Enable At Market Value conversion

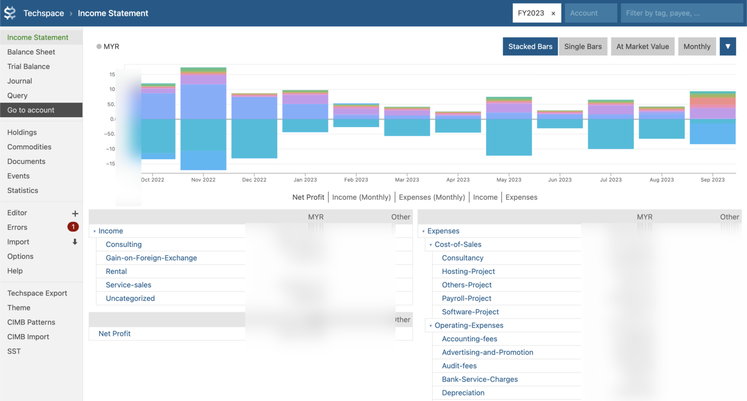[x=642, y=46]
